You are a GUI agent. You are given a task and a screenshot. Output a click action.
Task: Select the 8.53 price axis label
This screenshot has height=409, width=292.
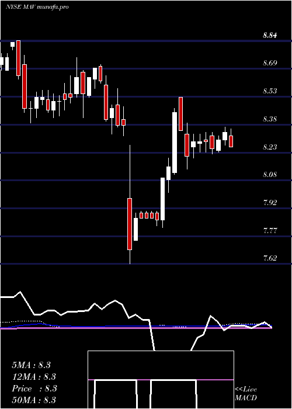[270, 91]
